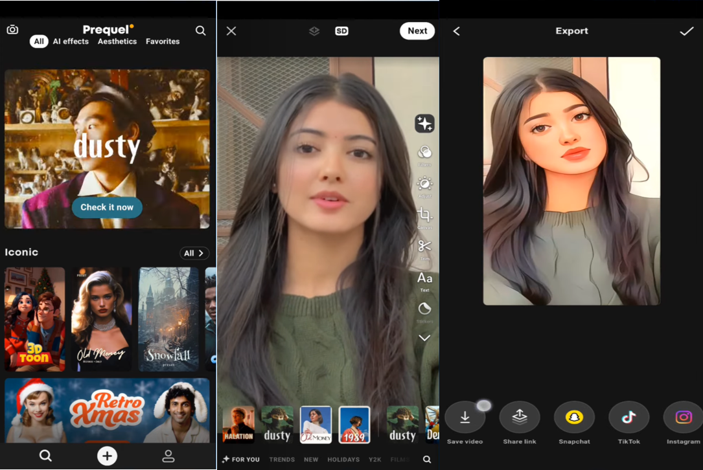Expand more tools with the down chevron
The image size is (703, 470).
tap(424, 338)
